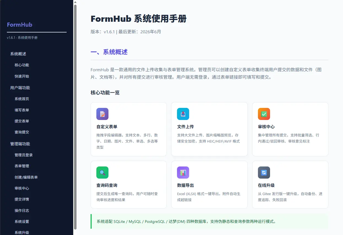The height and width of the screenshot is (235, 343).
Task: Go to 管理端功能 section in sidebar
Action: 20,144
